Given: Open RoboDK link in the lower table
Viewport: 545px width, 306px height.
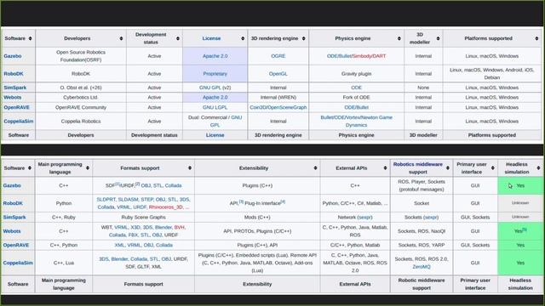Looking at the screenshot, I should pyautogui.click(x=13, y=203).
